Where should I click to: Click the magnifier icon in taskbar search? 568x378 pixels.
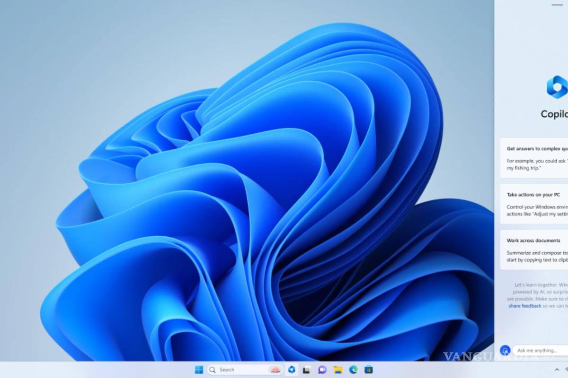coord(213,369)
